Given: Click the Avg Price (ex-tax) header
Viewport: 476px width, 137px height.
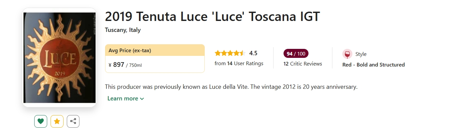Looking at the screenshot, I should (130, 51).
